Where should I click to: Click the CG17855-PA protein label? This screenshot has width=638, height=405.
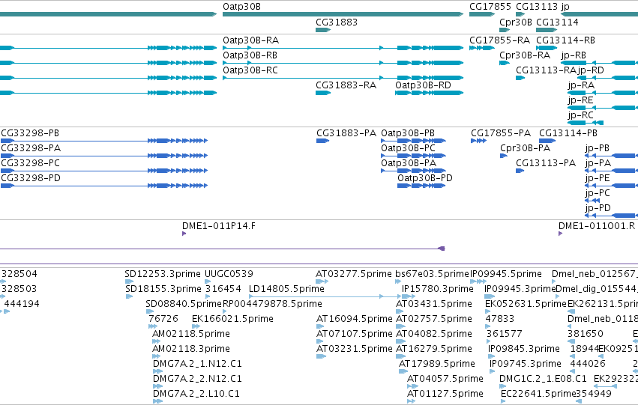501,133
